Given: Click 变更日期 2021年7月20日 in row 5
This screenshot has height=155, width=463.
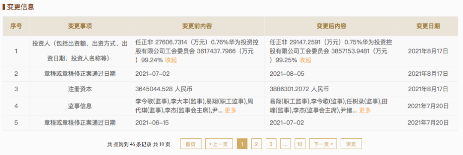Looking at the screenshot, I should 428,122.
